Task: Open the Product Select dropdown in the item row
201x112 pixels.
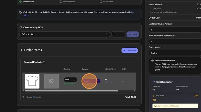Action: pos(91,81)
